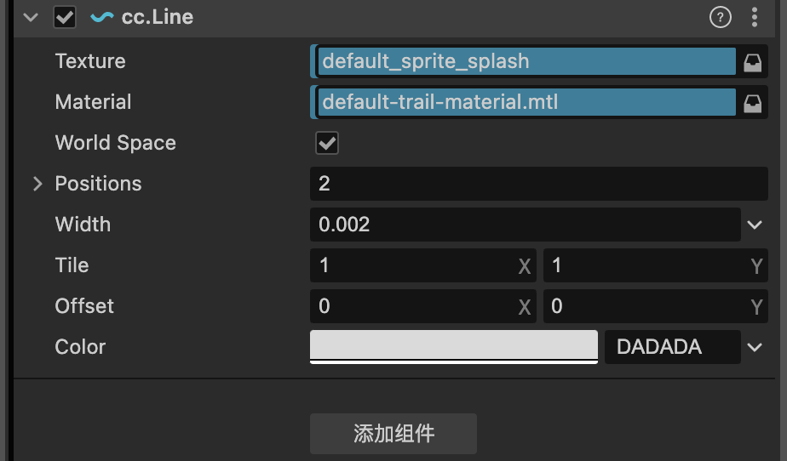
Task: Click the cc.Line component wave icon
Action: pyautogui.click(x=102, y=17)
